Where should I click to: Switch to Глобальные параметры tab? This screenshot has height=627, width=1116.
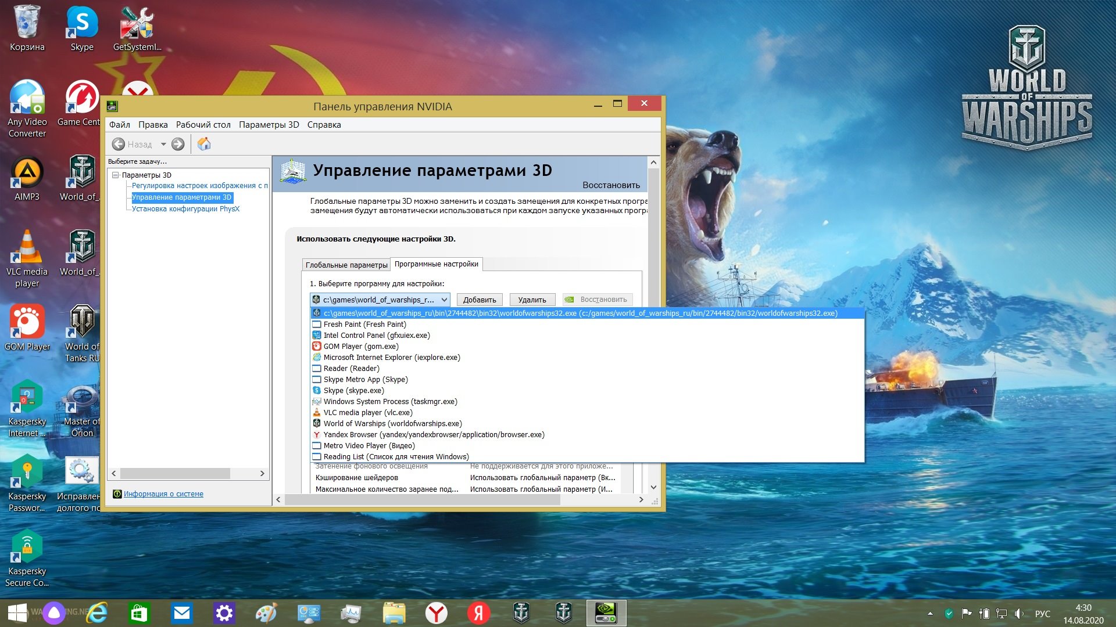(346, 265)
